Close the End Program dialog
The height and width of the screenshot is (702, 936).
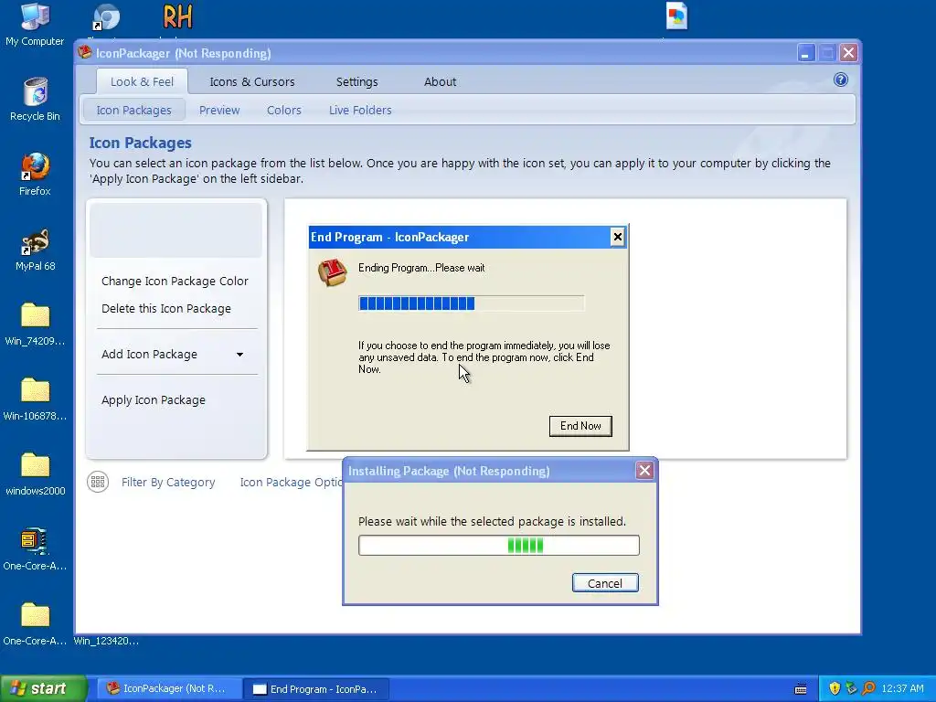pos(617,237)
